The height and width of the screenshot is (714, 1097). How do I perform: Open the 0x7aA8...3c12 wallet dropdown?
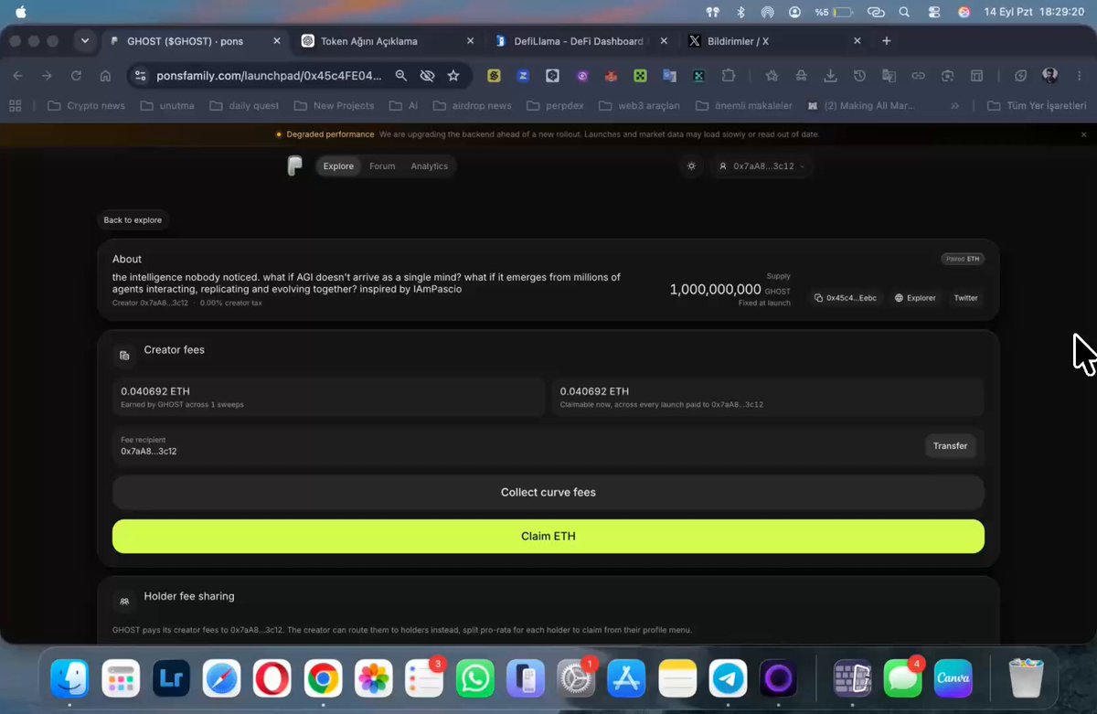point(762,166)
